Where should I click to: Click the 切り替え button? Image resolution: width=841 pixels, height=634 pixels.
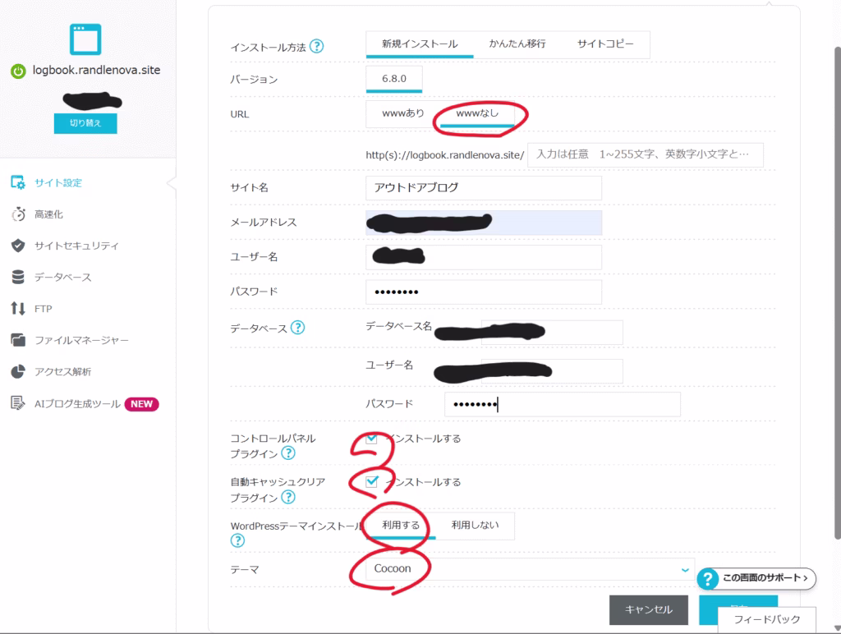pos(85,123)
